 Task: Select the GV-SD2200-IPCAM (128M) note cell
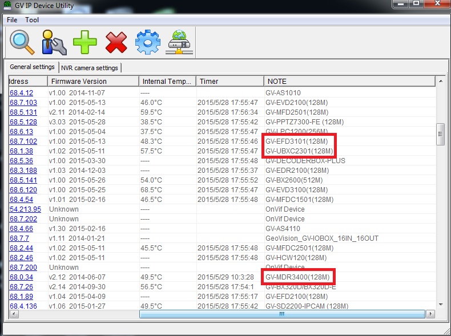point(307,306)
